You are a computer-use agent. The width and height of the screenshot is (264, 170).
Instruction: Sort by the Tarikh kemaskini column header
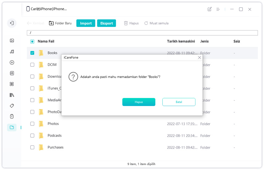click(x=181, y=41)
